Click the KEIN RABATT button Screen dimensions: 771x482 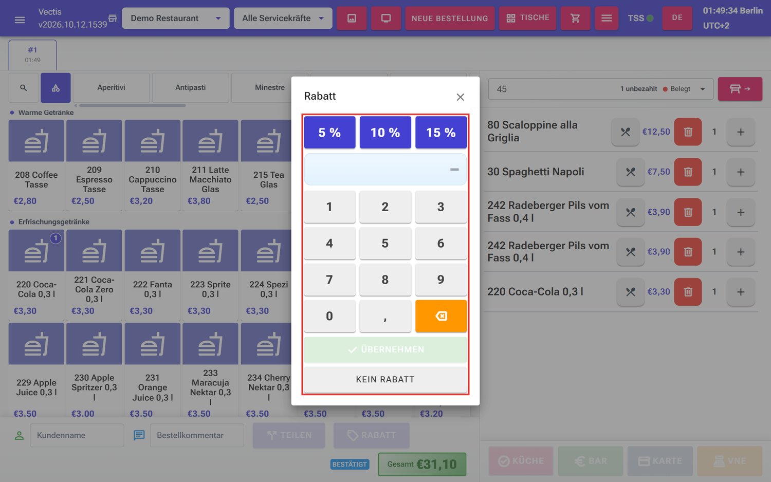[x=385, y=379]
